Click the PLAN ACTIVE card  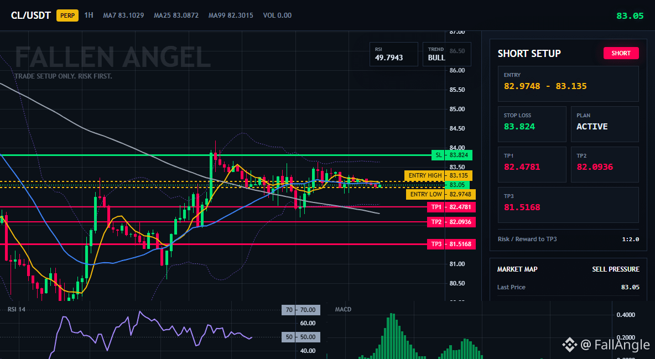(x=605, y=124)
